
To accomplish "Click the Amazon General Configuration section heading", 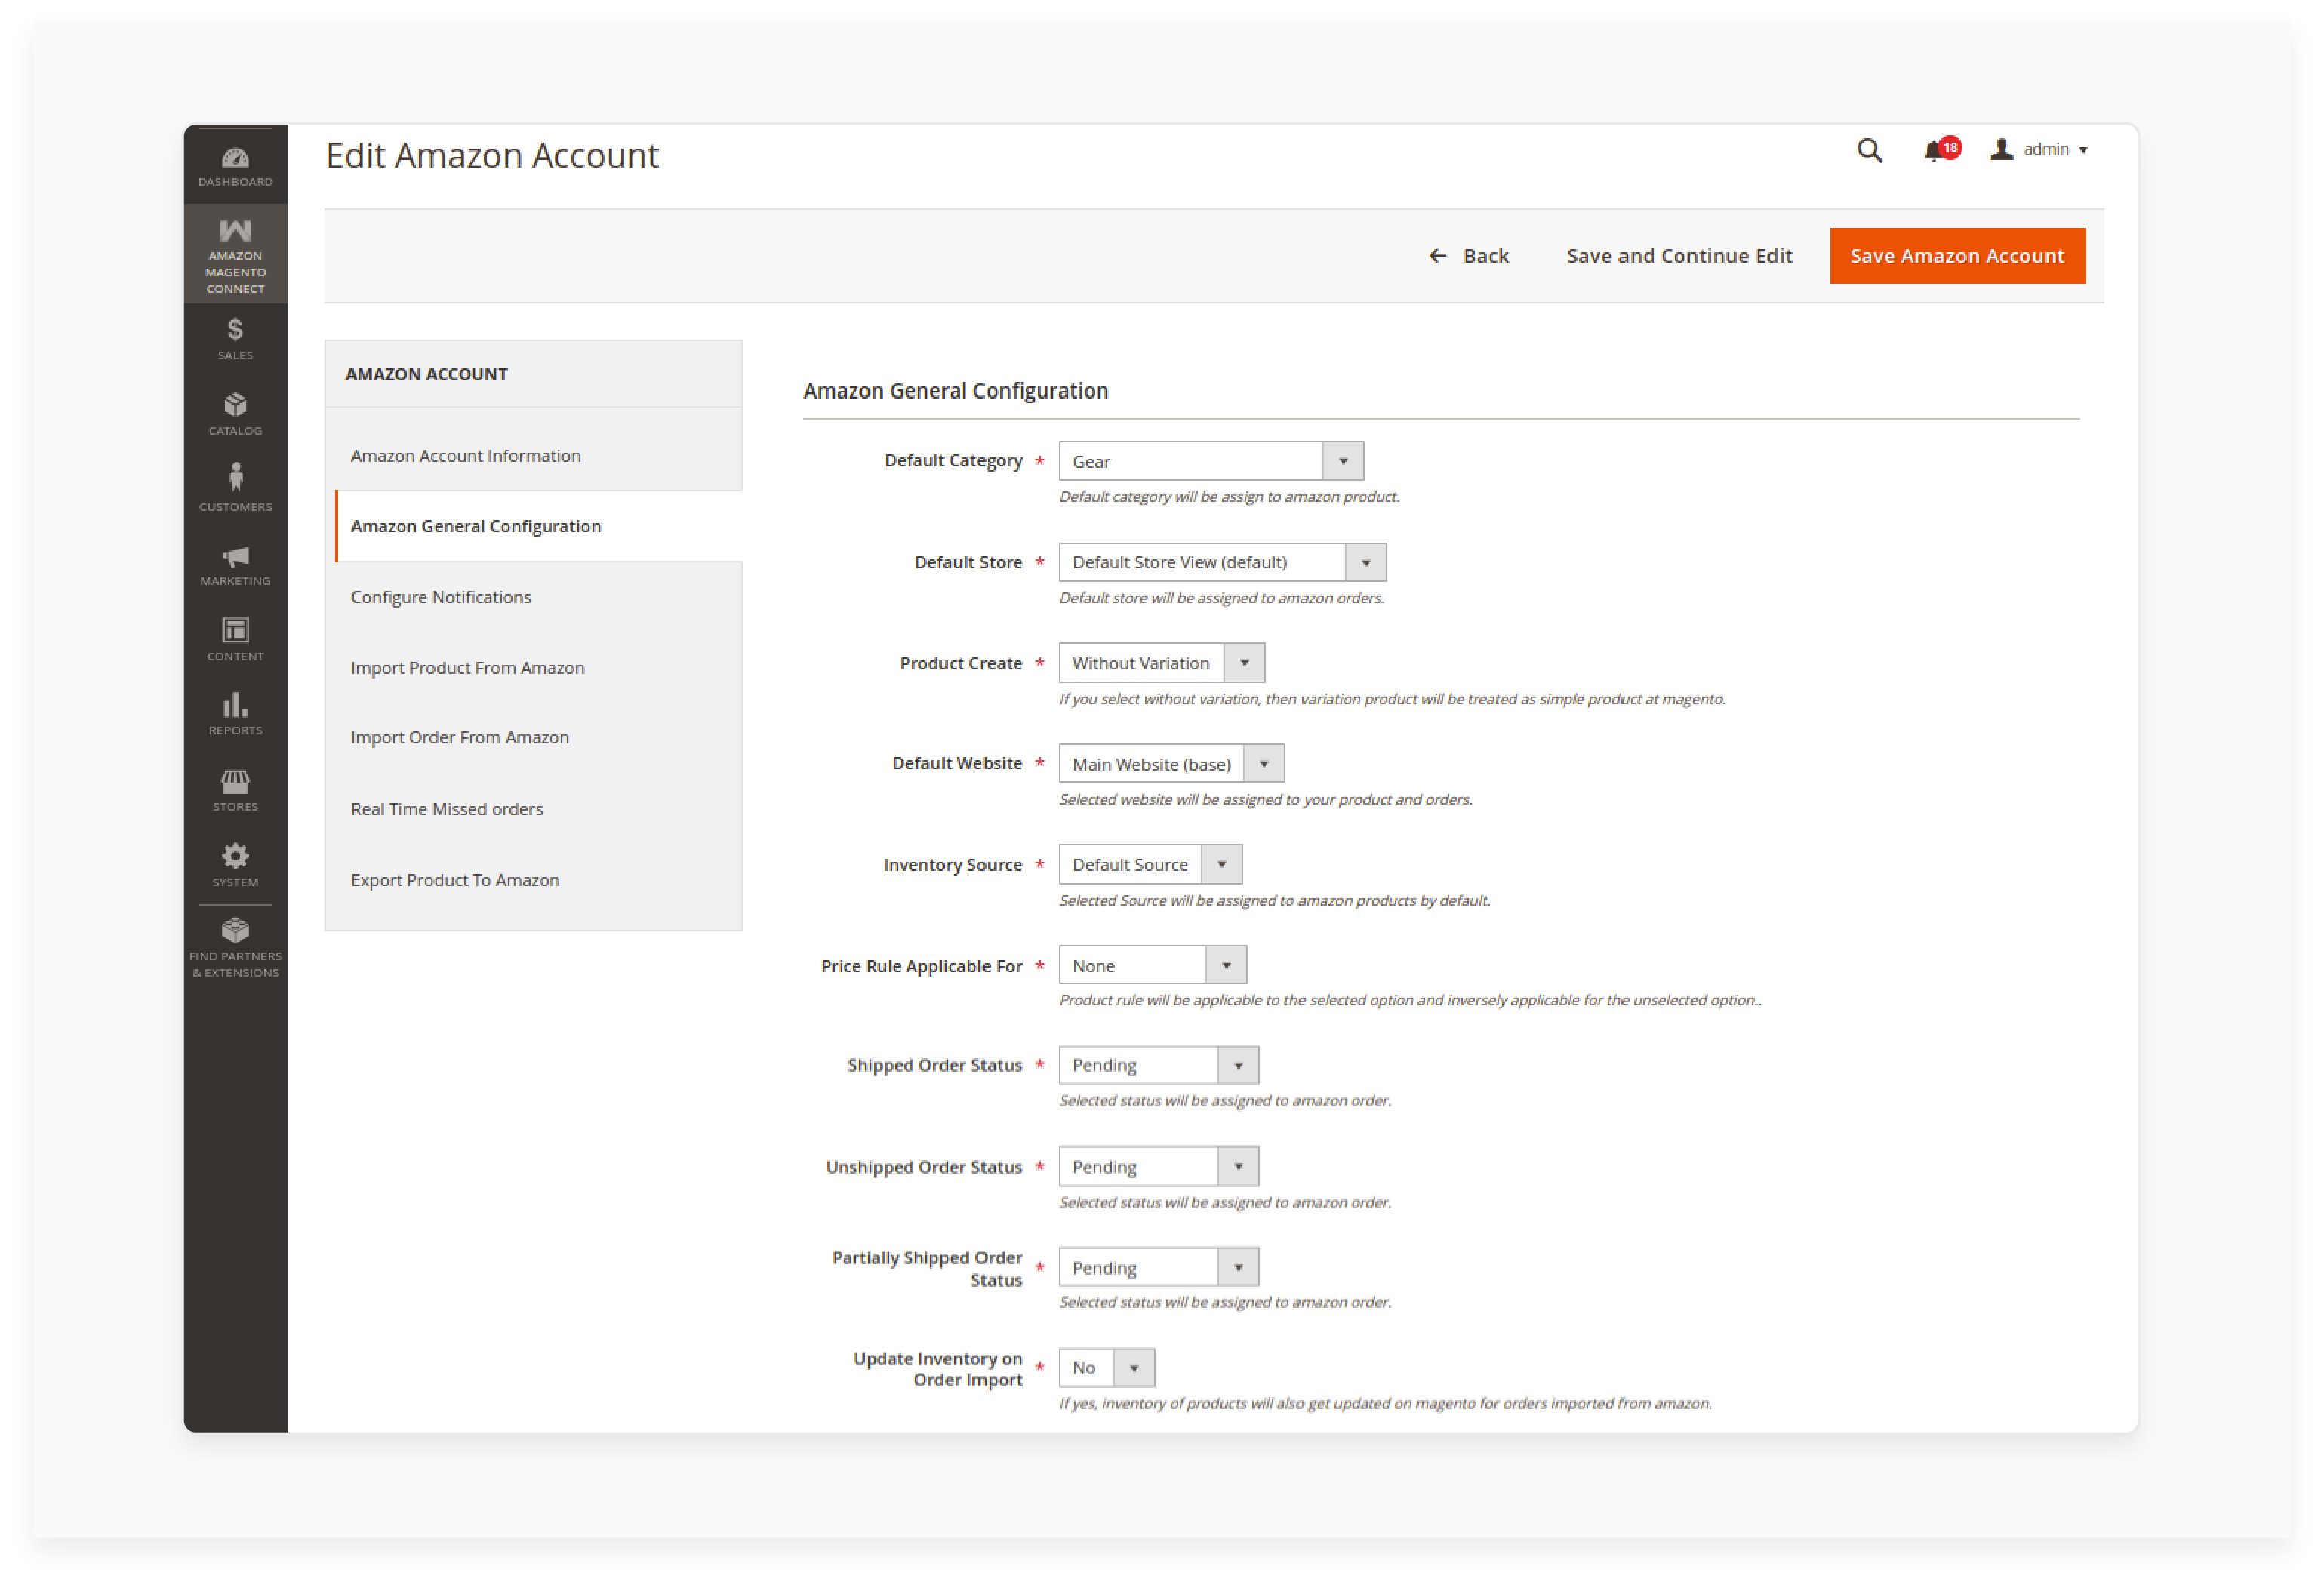I will [x=955, y=392].
